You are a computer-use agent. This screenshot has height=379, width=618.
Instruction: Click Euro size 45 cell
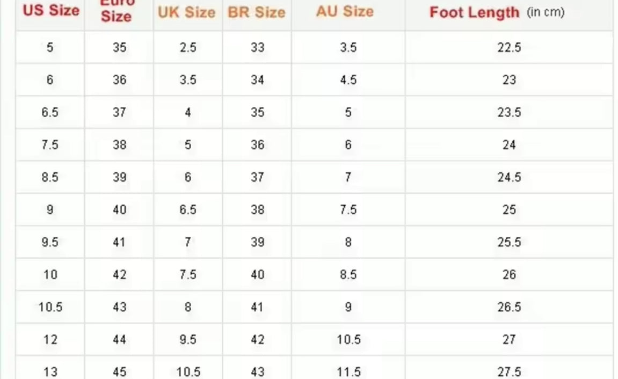point(119,371)
